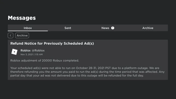Click the 1:15 AM time text
176x99 pixels.
click(39, 55)
